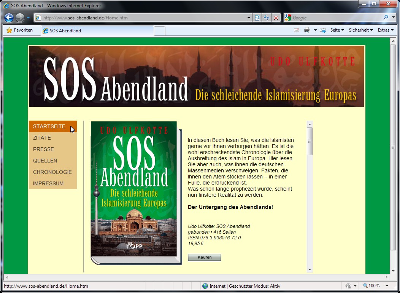The height and width of the screenshot is (293, 400).
Task: Click the Internet Explorer icon in title bar
Action: pyautogui.click(x=6, y=5)
